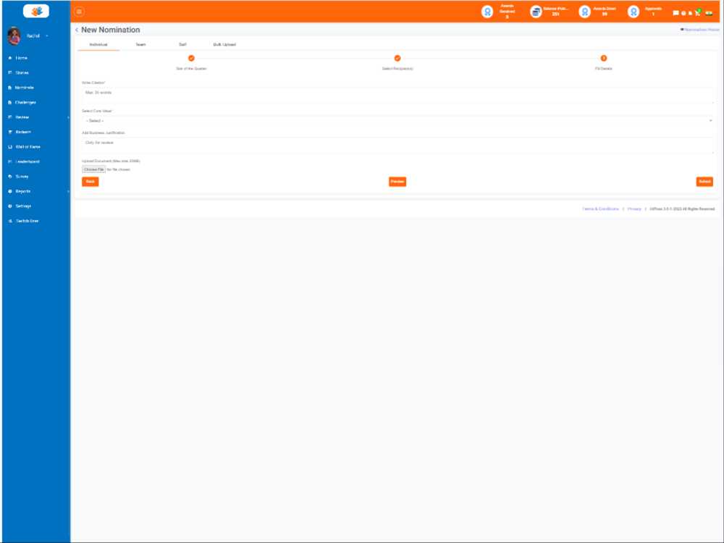Open the Select Core Value dropdown
Viewport: 724px width, 543px height.
397,120
